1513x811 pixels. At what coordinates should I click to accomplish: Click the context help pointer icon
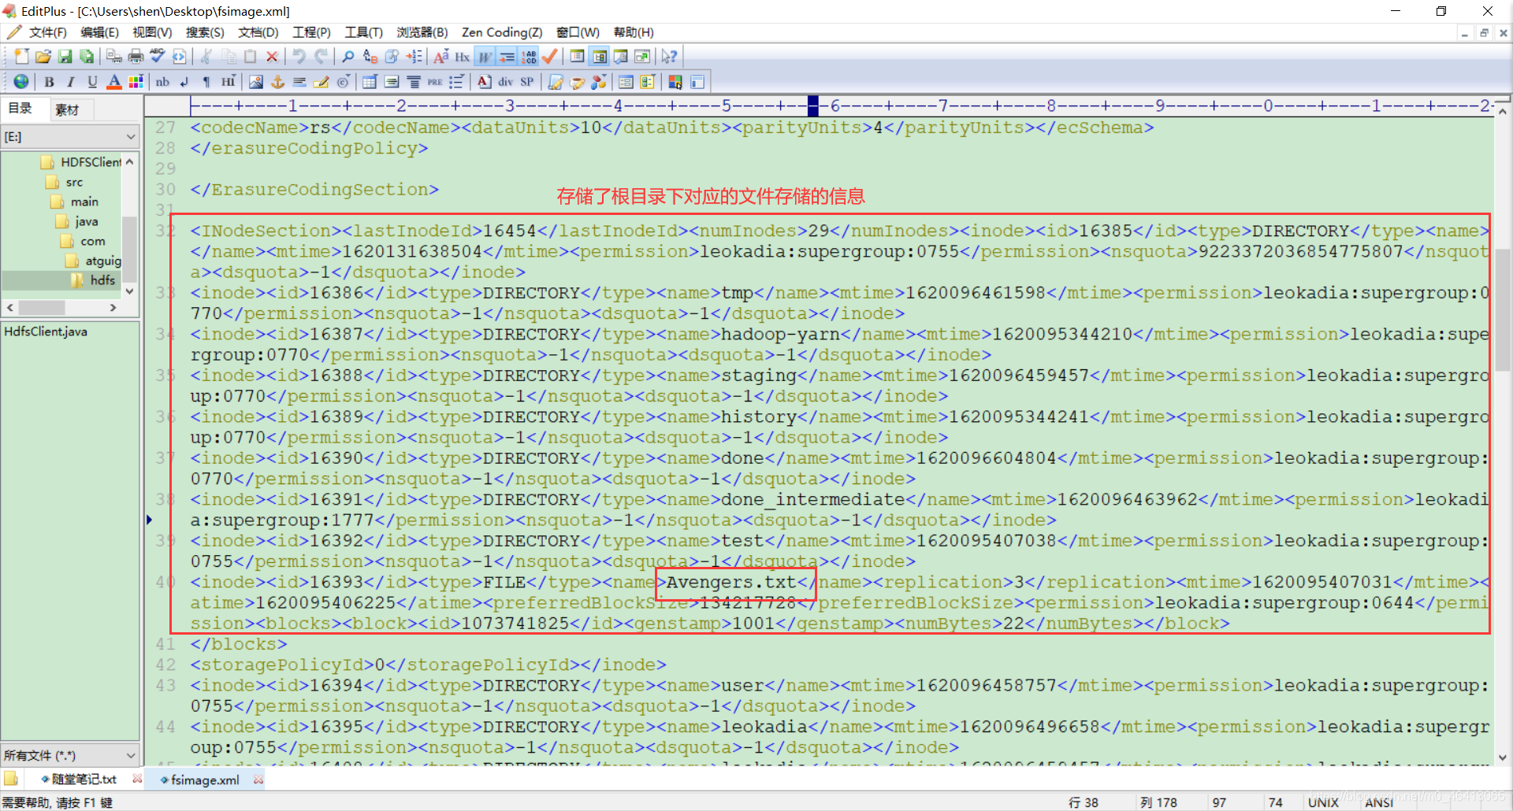[669, 56]
